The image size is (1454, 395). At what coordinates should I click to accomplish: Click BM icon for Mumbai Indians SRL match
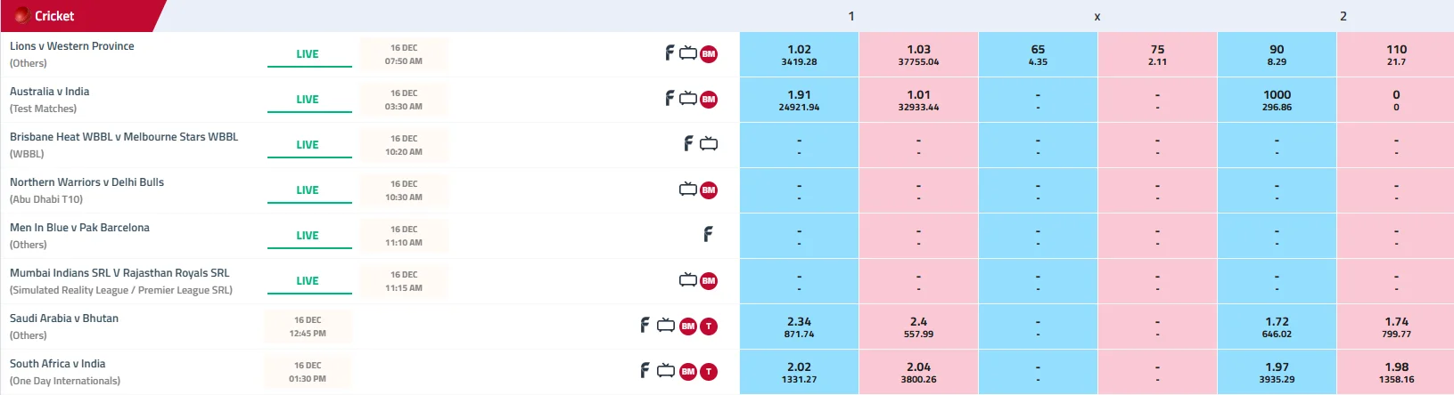pyautogui.click(x=709, y=281)
